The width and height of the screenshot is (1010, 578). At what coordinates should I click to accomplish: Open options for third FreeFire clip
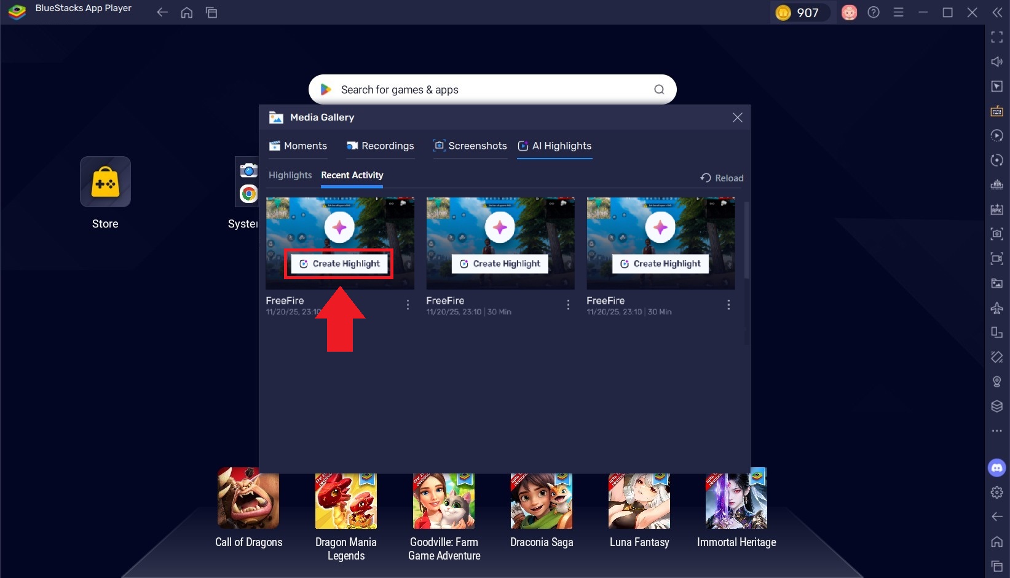pos(728,304)
